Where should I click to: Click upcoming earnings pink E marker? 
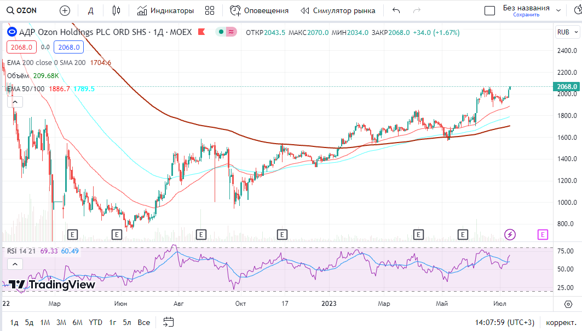tap(543, 234)
